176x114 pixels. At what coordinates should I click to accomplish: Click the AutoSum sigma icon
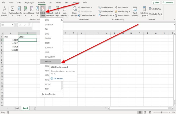[12, 9]
